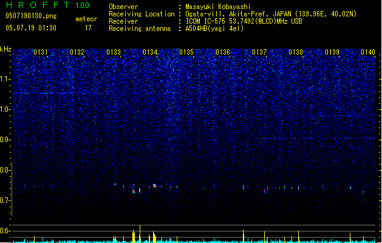Click the HROFFT 1.0.0 title text
Image resolution: width=382 pixels, height=243 pixels.
coord(48,5)
